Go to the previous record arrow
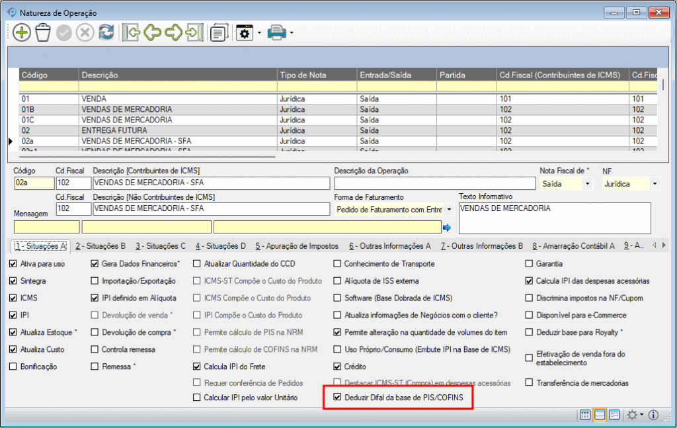This screenshot has width=677, height=428. click(x=152, y=32)
